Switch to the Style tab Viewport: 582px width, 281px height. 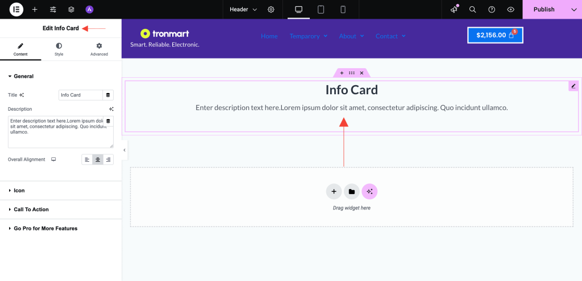(x=59, y=49)
